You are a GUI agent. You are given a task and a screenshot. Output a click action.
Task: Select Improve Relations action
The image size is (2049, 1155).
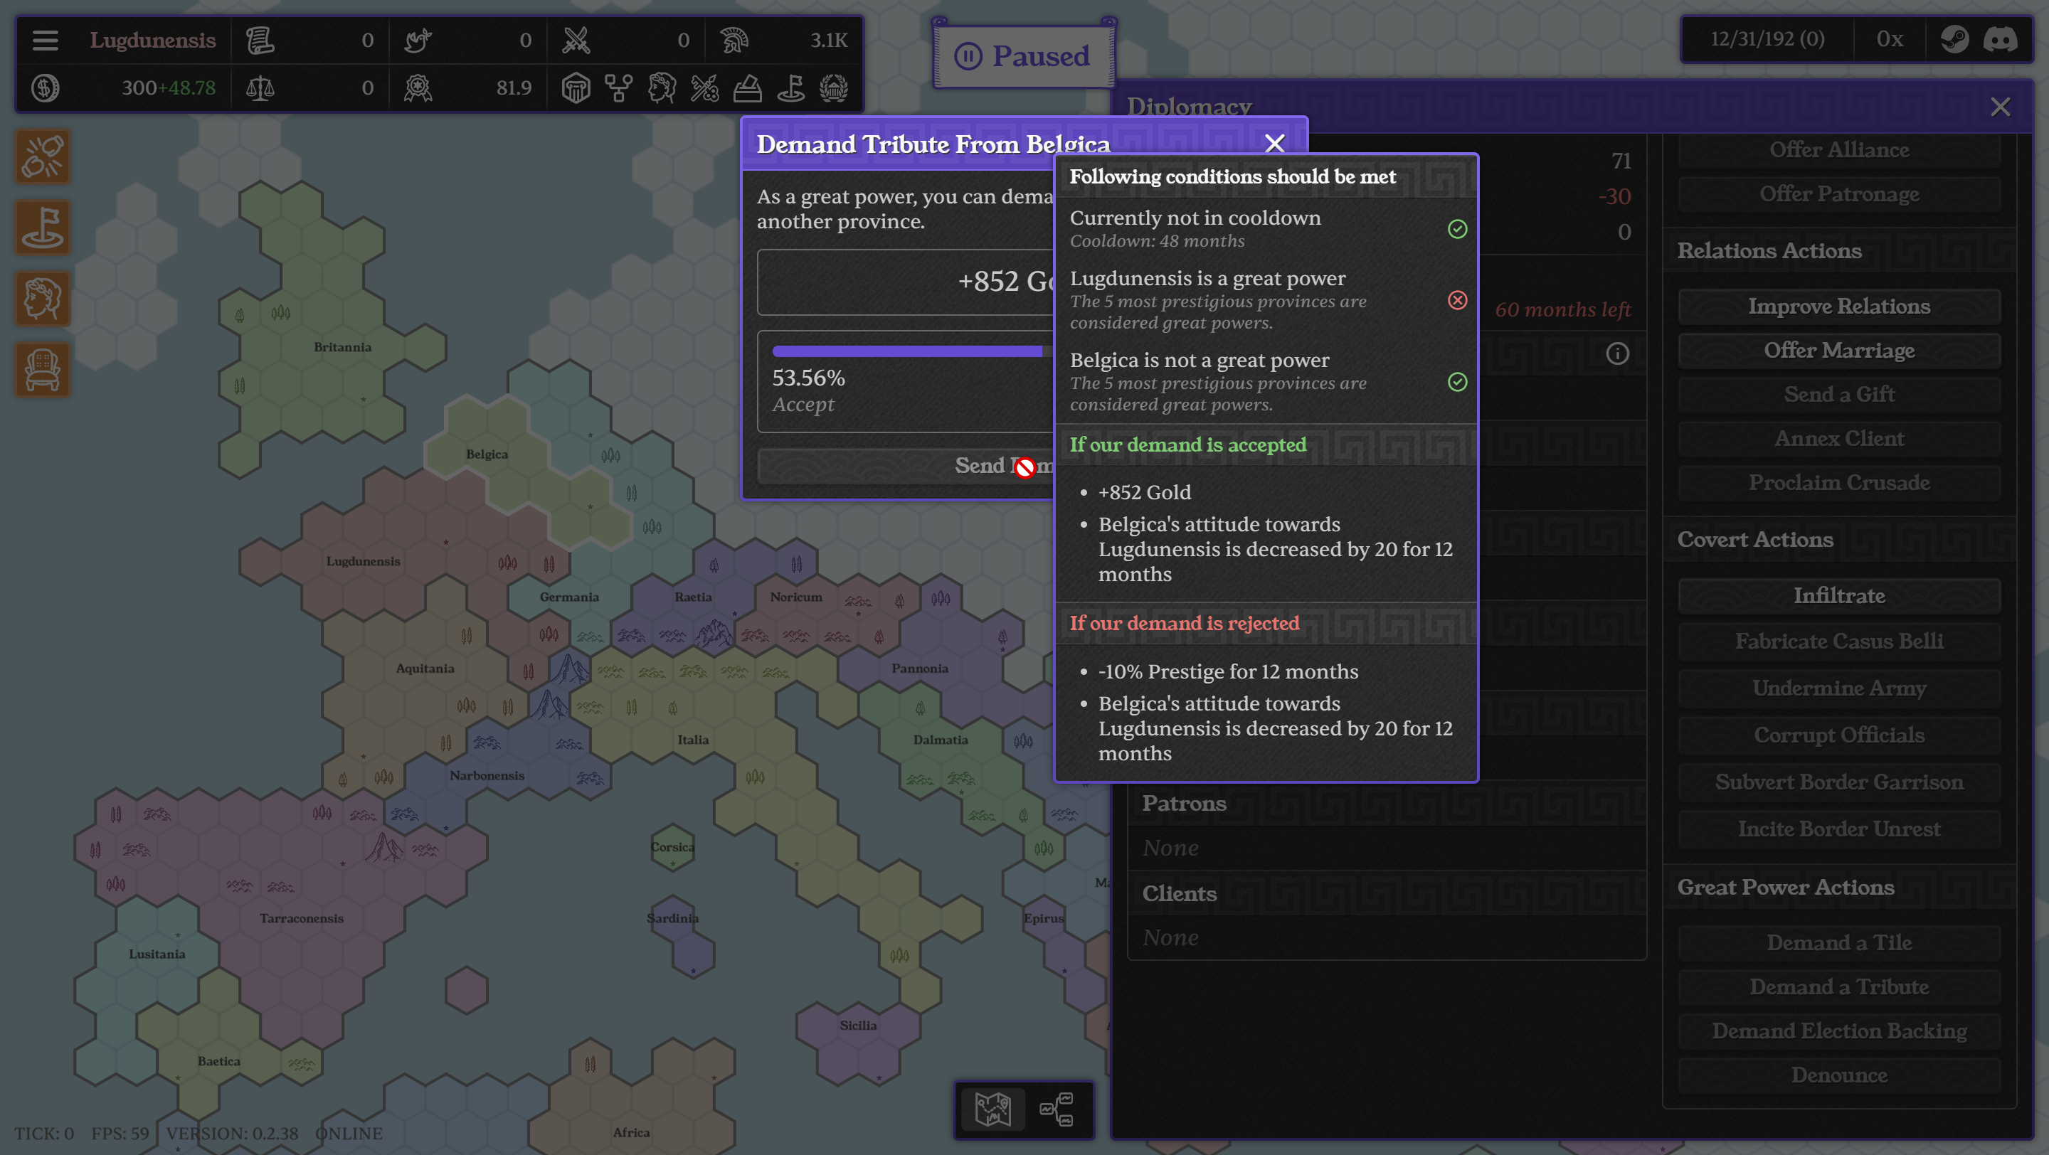[1839, 306]
